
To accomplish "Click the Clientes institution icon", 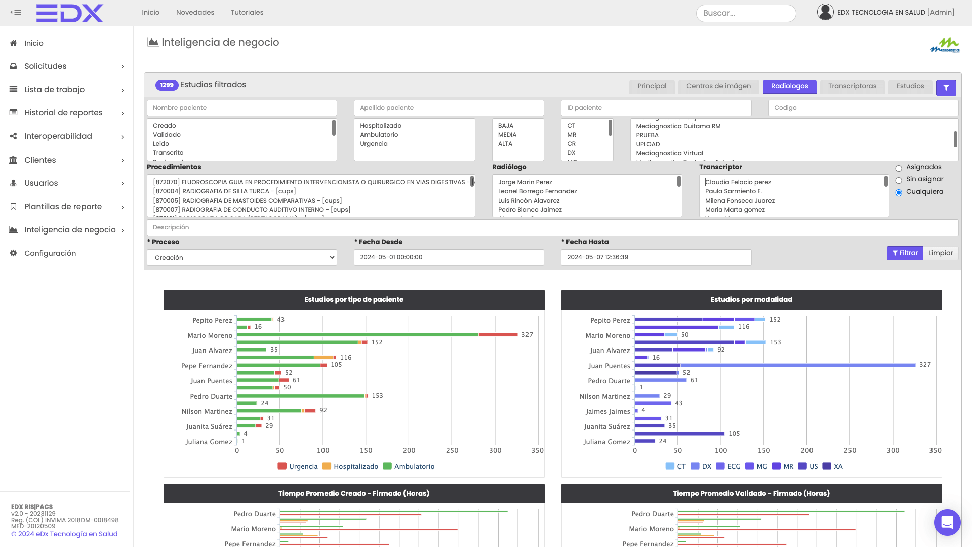I will click(14, 160).
